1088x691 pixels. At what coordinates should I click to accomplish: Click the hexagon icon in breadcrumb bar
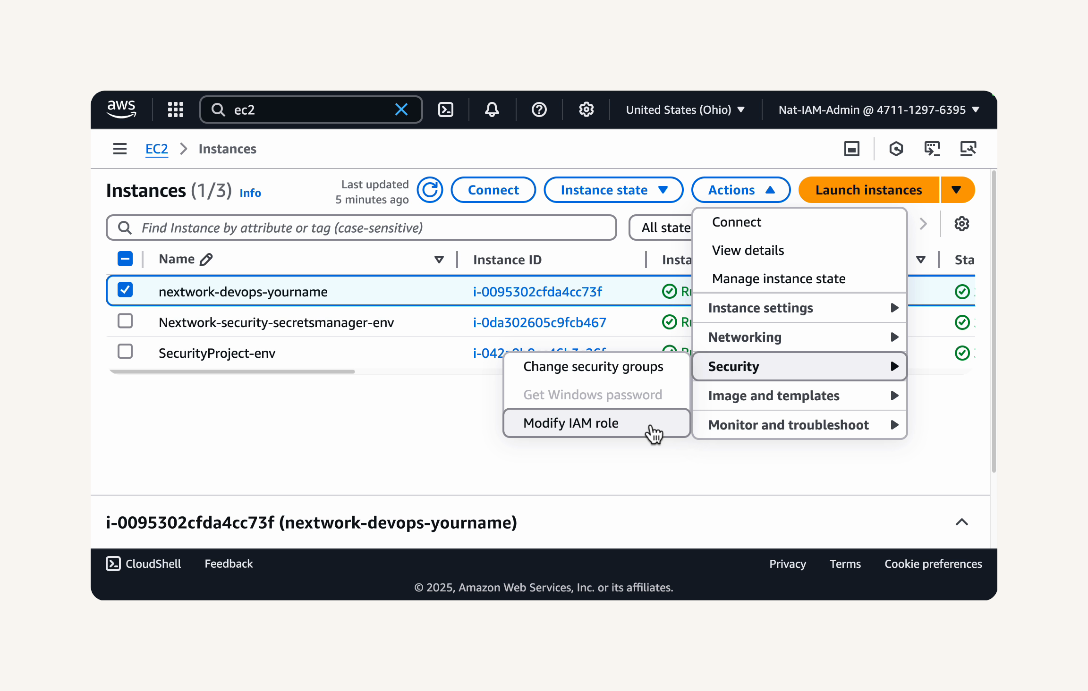click(896, 149)
